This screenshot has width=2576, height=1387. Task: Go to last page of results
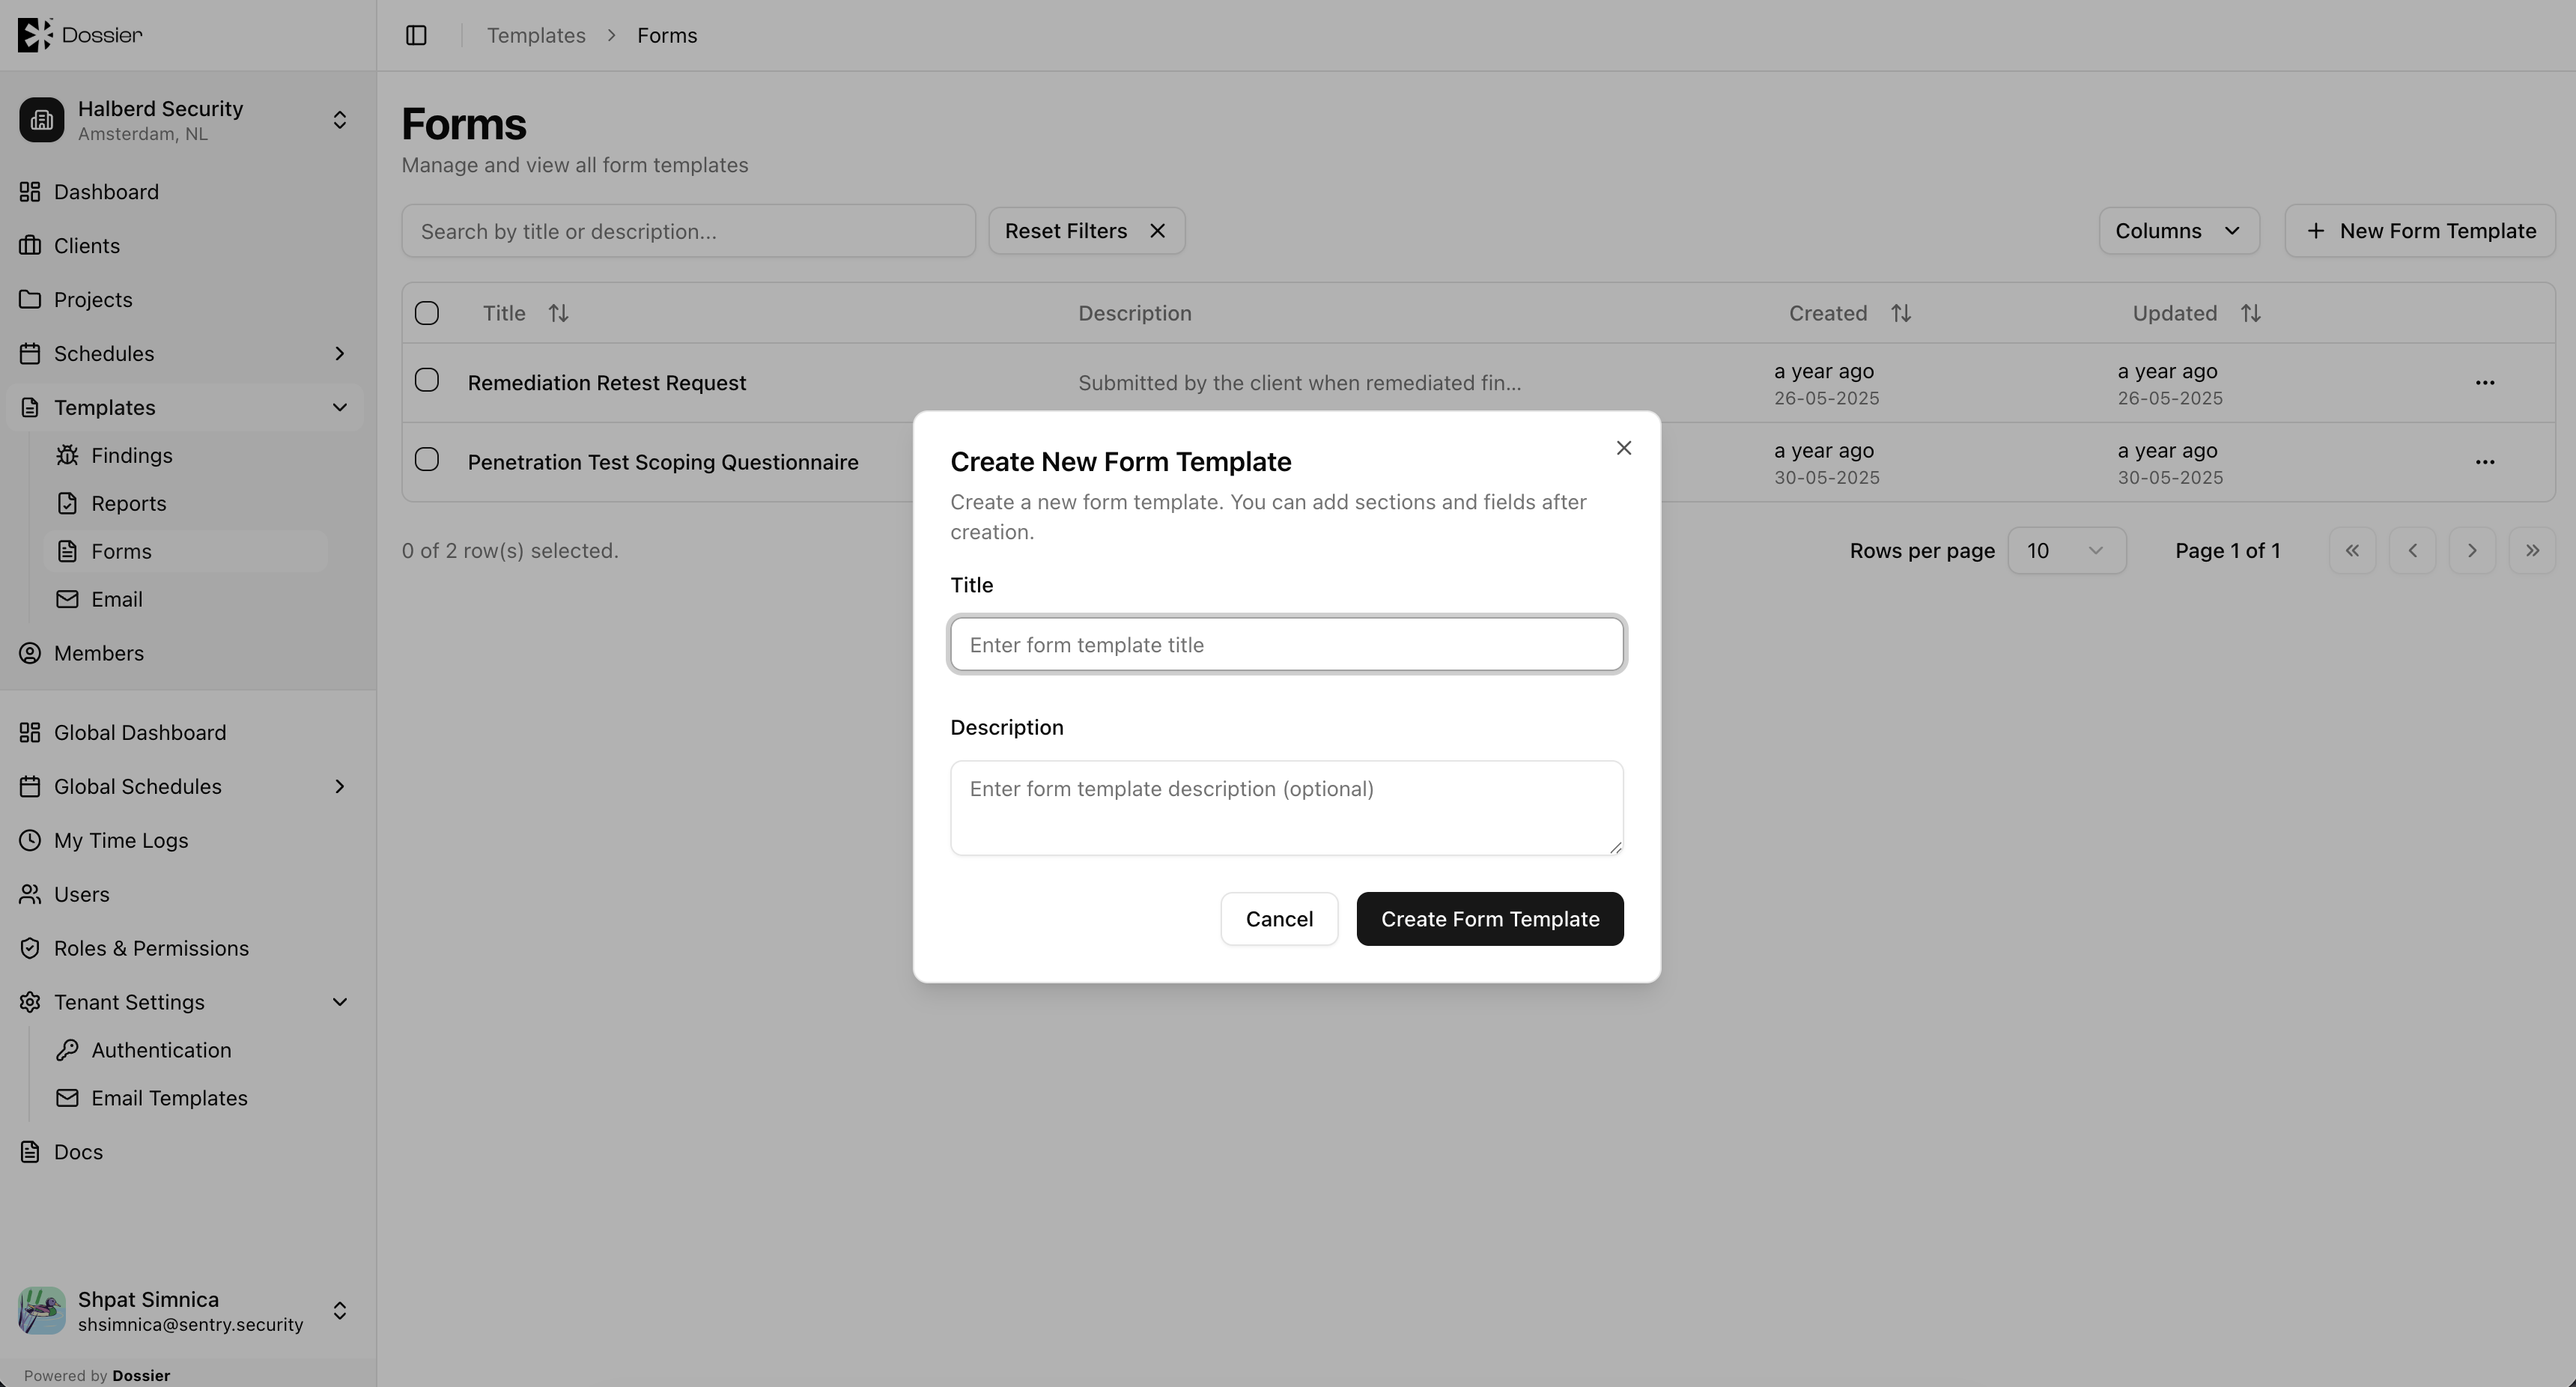(x=2532, y=551)
